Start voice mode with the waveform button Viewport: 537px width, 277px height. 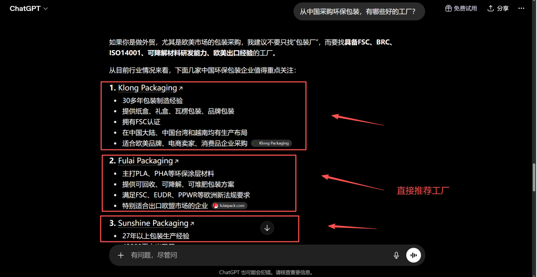414,255
